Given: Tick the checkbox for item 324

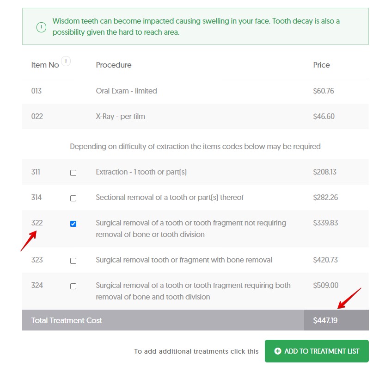Looking at the screenshot, I should click(x=73, y=286).
